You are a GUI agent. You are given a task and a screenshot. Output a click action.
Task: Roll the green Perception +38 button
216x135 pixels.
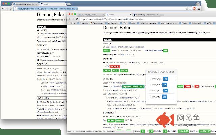click(165, 51)
